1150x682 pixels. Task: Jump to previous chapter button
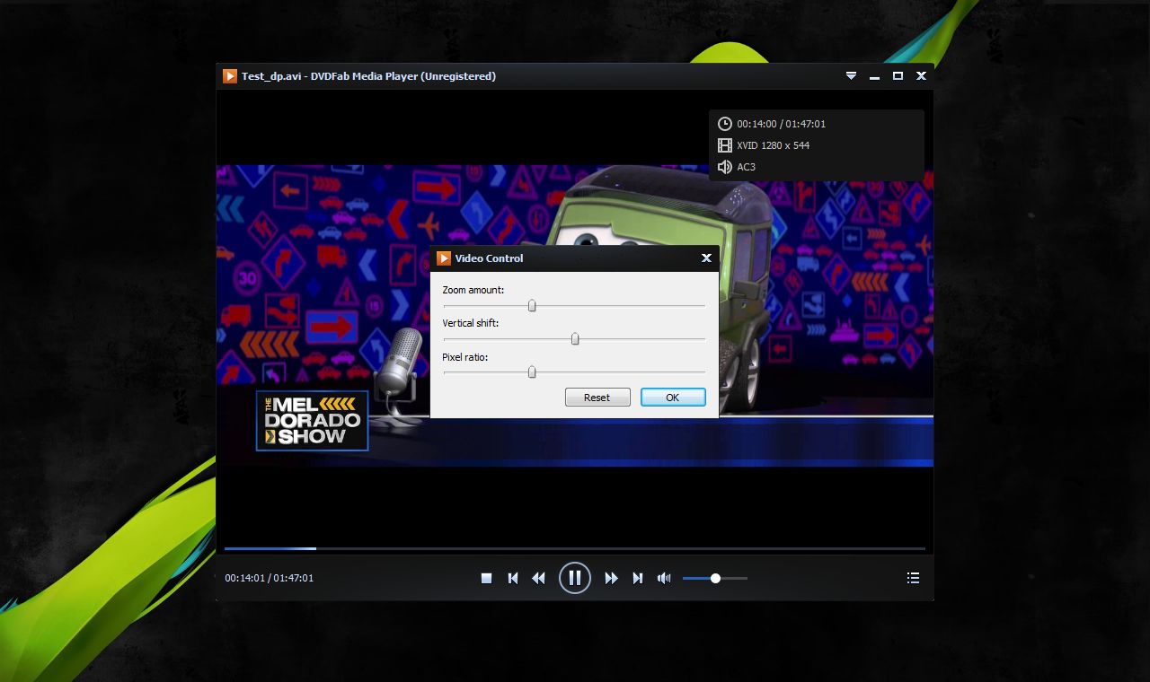[513, 578]
